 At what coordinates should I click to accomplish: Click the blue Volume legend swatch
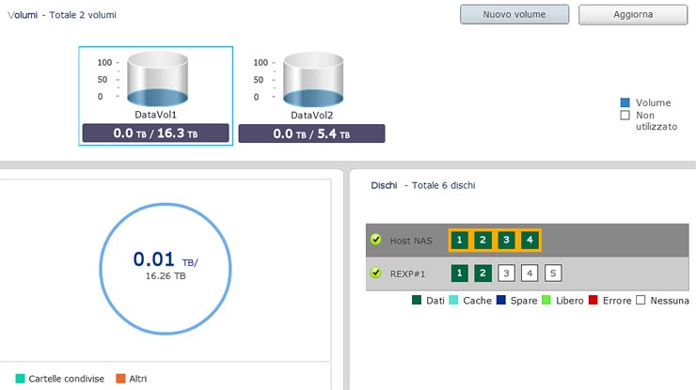click(625, 102)
